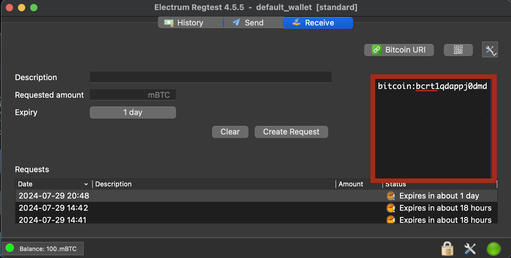Open preferences via wrench icon
Viewport: 511px width, 258px height.
point(470,249)
